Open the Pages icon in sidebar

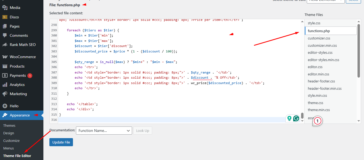pos(5,26)
